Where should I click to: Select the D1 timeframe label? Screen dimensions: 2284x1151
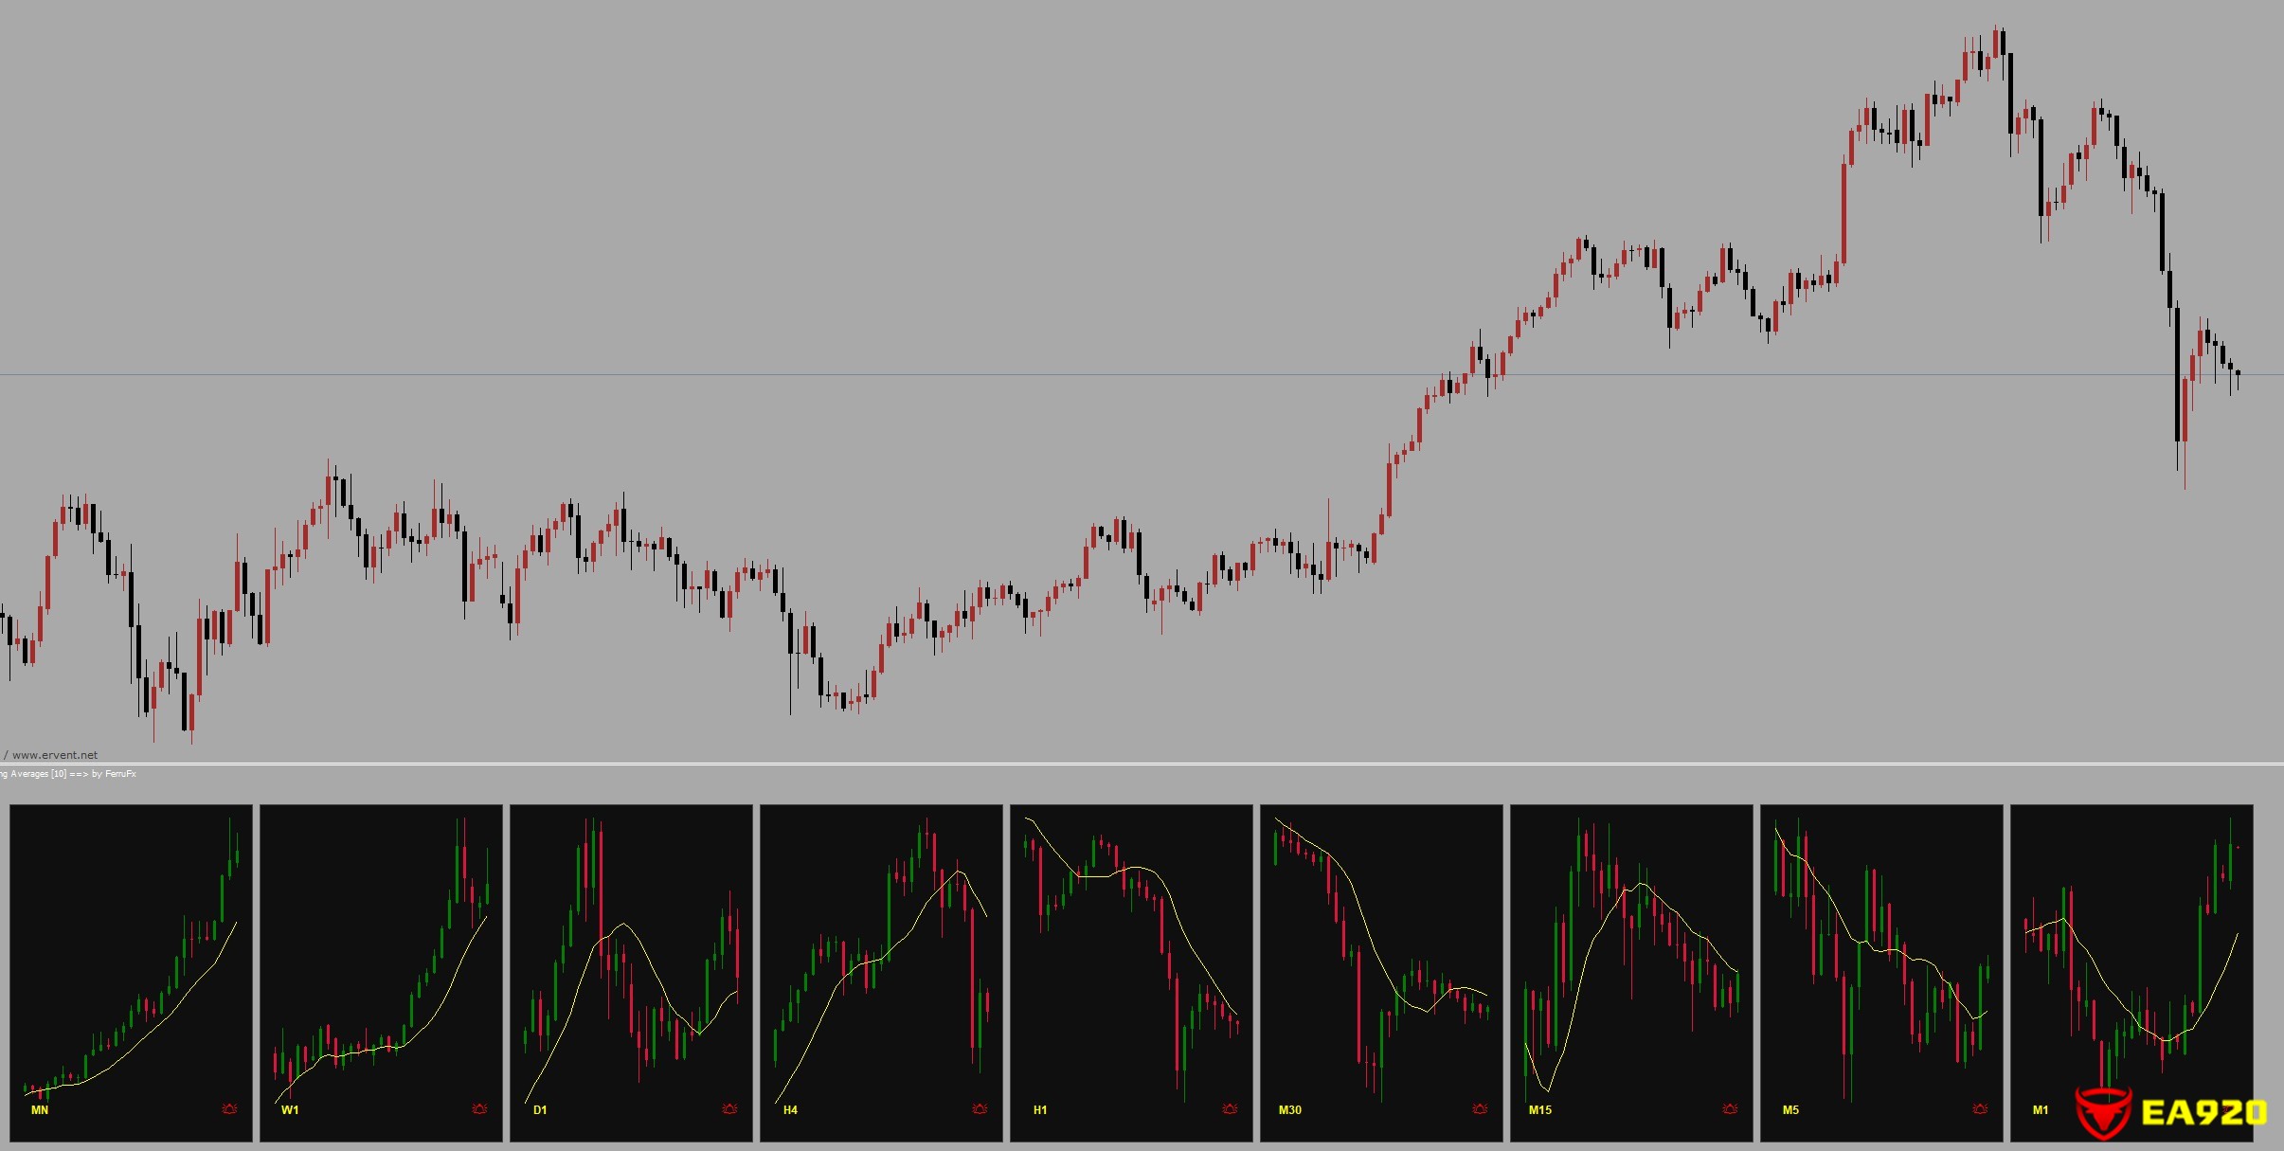540,1109
